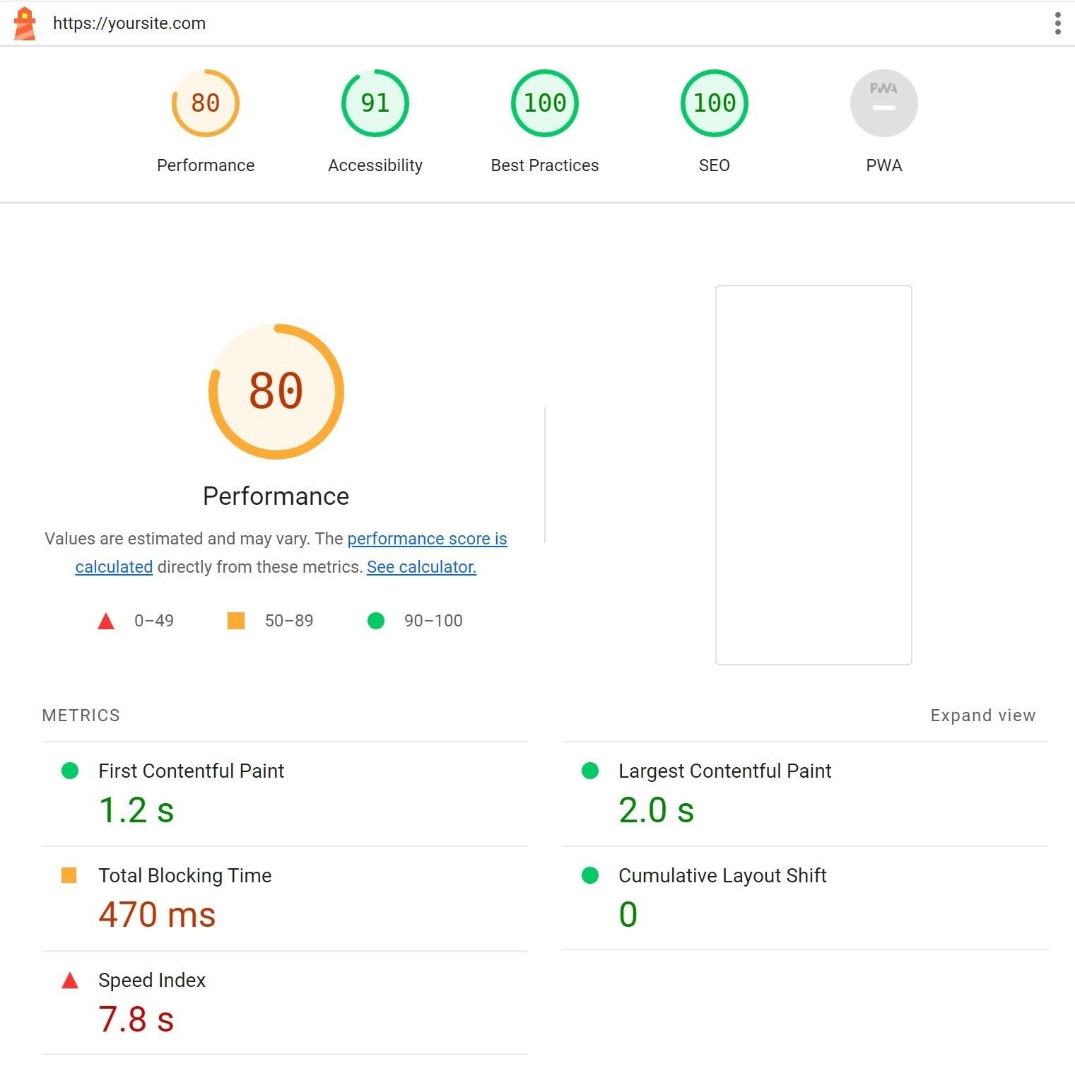Open the Best Practices score gauge
This screenshot has height=1069, width=1075.
[544, 103]
